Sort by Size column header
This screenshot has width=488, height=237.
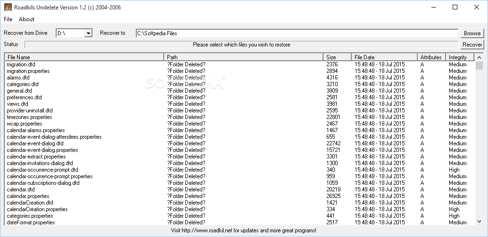point(338,57)
